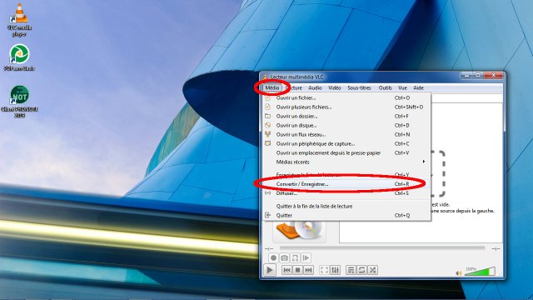Toggle loop mode button

pyautogui.click(x=361, y=270)
